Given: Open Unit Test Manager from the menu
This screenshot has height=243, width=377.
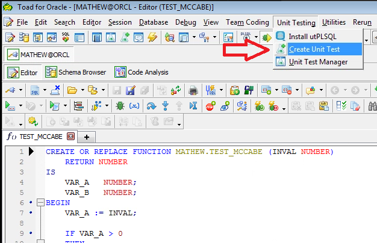Looking at the screenshot, I should [318, 62].
